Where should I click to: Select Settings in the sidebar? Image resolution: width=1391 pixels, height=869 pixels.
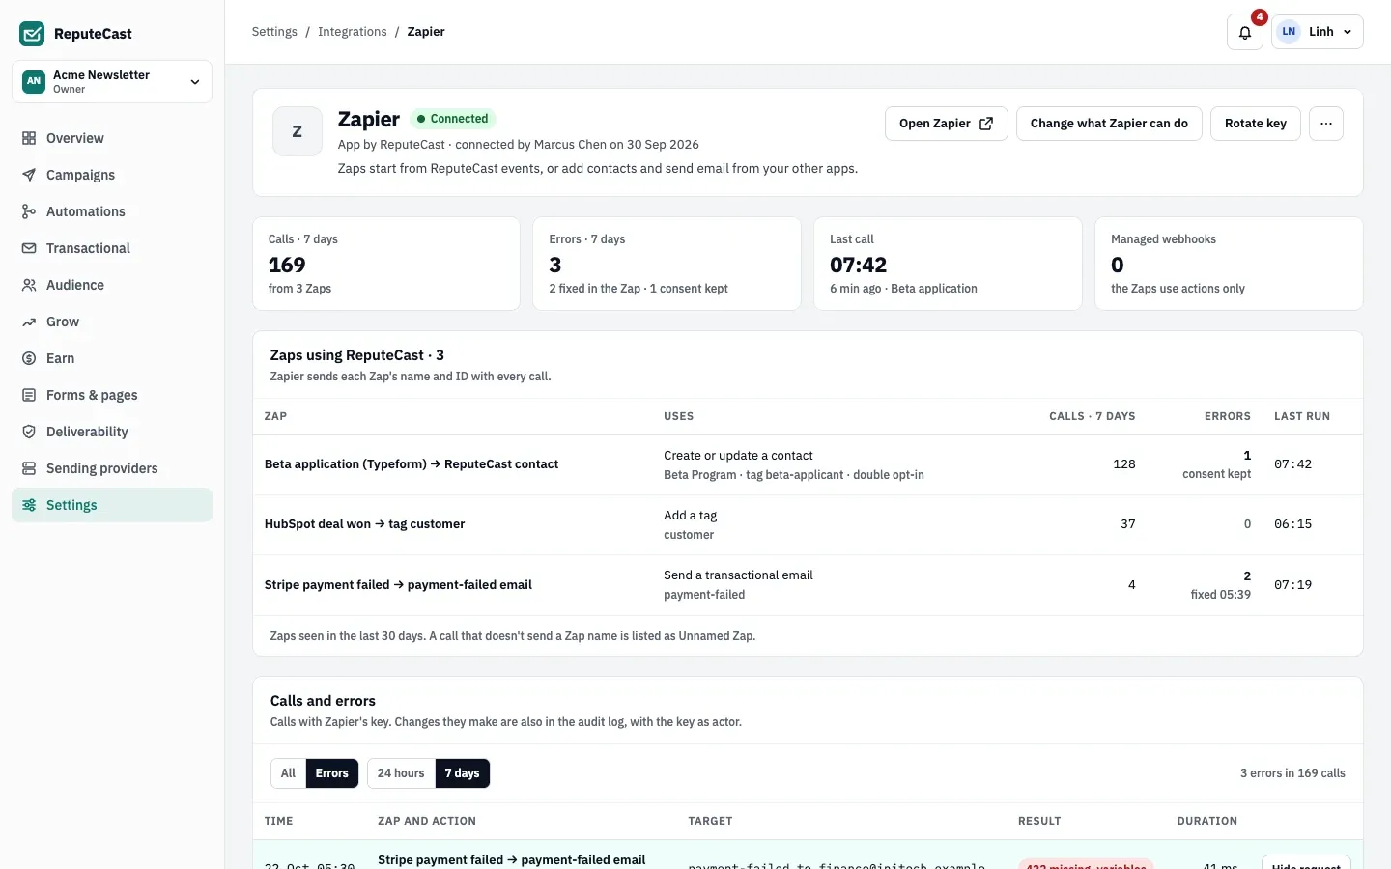pyautogui.click(x=112, y=505)
